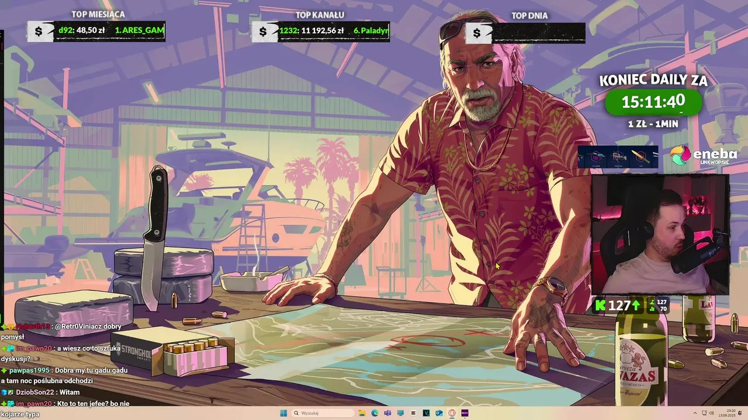Click the green 15:11:40 countdown timer
Screen dimensions: 748x420
(653, 103)
